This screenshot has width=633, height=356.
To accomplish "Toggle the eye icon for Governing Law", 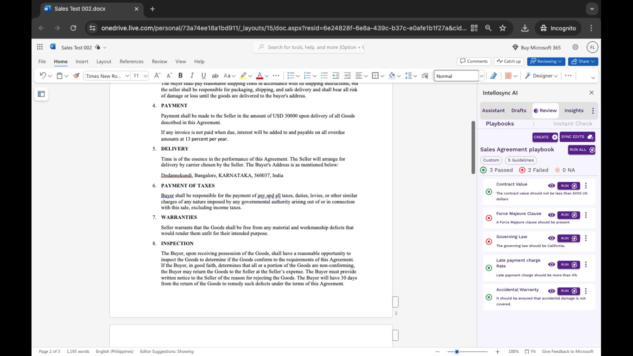I will pos(551,238).
